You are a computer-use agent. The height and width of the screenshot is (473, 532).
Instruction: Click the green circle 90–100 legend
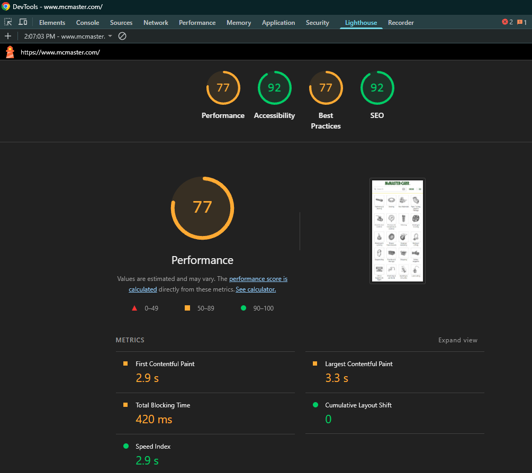click(257, 308)
